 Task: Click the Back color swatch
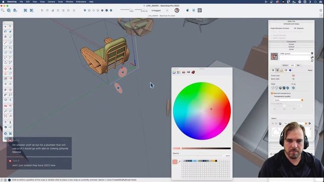[294, 79]
